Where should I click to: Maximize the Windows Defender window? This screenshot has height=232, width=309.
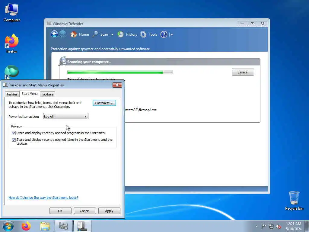[252, 24]
